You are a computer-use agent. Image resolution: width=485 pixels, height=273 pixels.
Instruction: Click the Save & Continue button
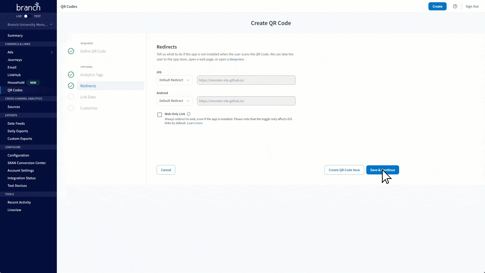pos(382,170)
